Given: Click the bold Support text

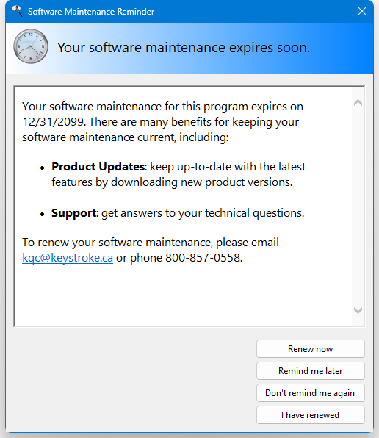Looking at the screenshot, I should [73, 213].
